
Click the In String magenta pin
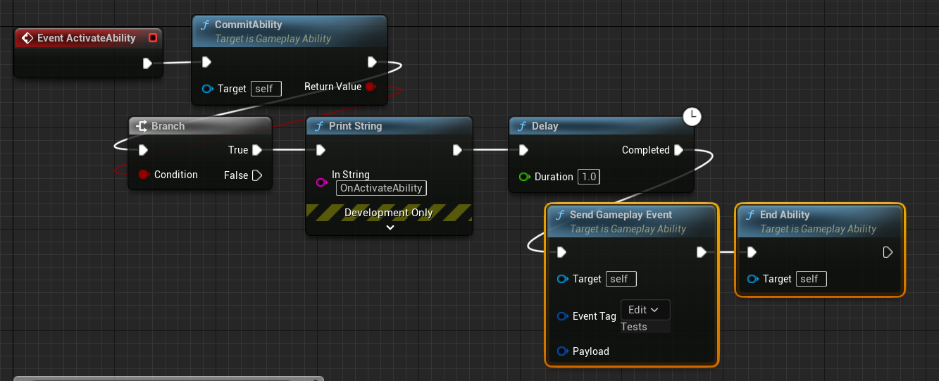pos(321,182)
